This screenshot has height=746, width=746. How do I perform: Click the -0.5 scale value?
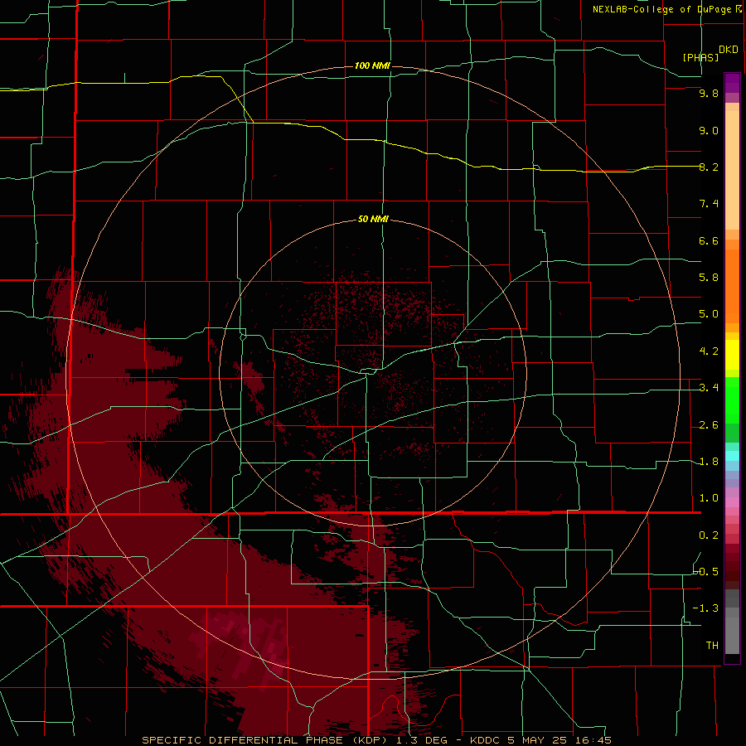(706, 572)
